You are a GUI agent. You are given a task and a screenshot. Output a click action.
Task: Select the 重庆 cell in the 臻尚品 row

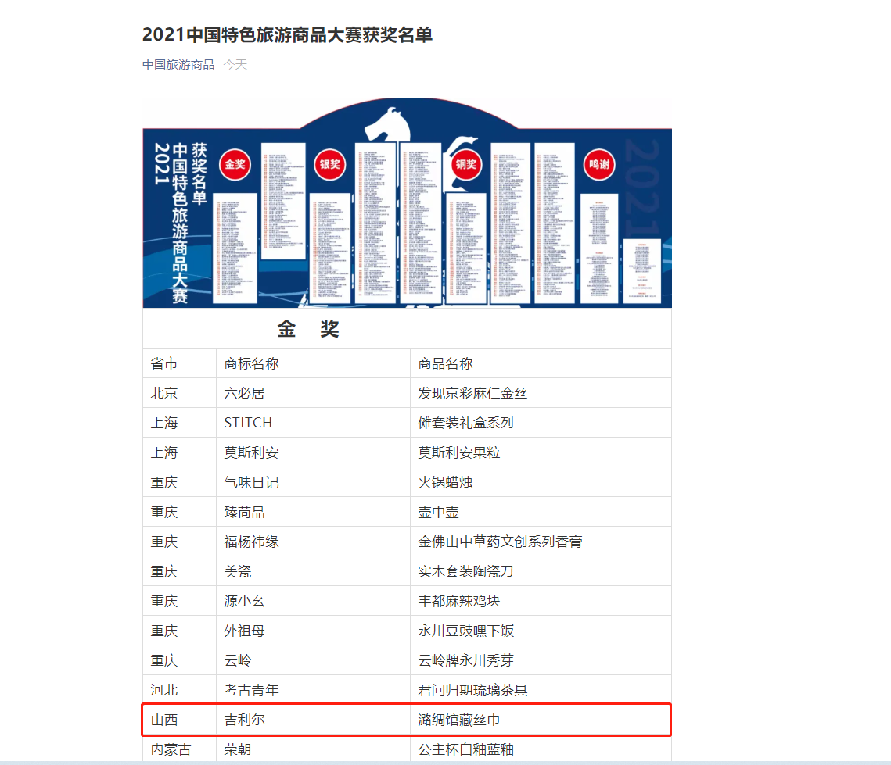[x=180, y=512]
